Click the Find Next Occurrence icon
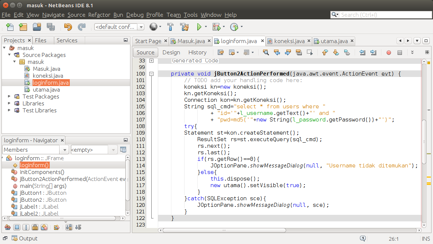Viewport: 433px width, 244px height. pyautogui.click(x=288, y=53)
